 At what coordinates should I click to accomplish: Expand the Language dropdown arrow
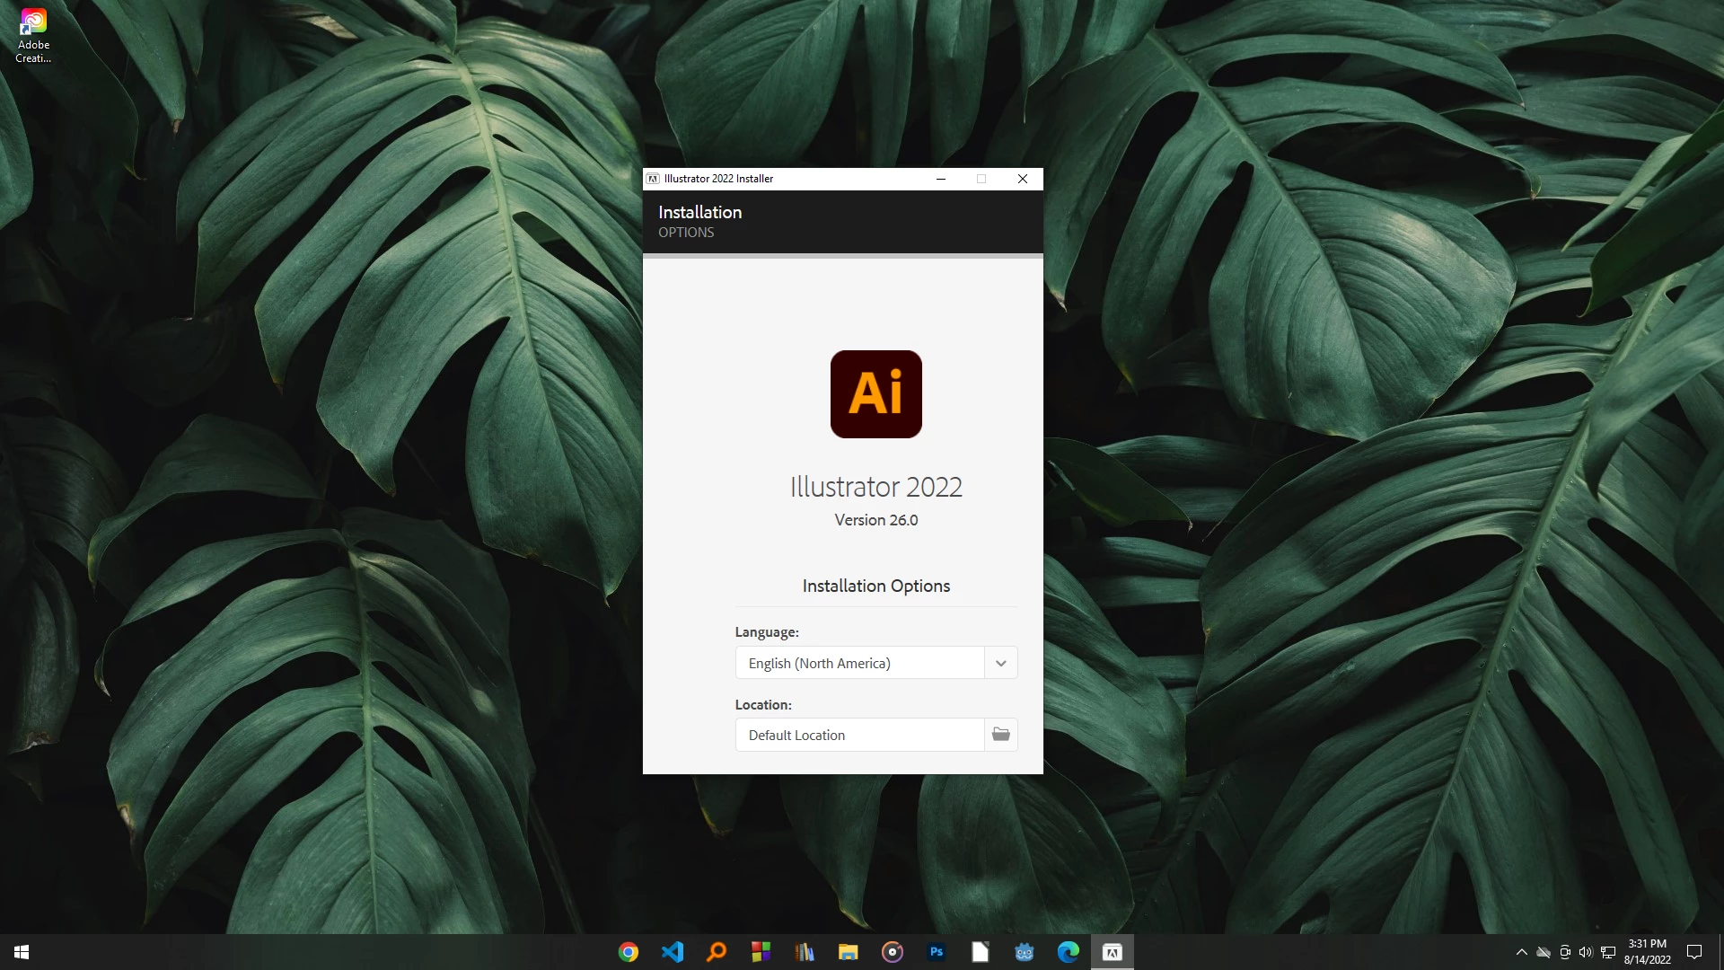point(1000,663)
